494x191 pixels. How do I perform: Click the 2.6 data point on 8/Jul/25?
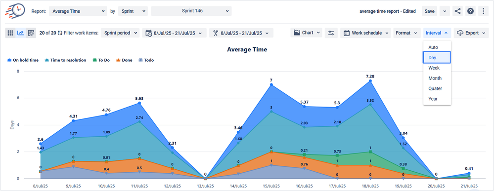(41, 144)
